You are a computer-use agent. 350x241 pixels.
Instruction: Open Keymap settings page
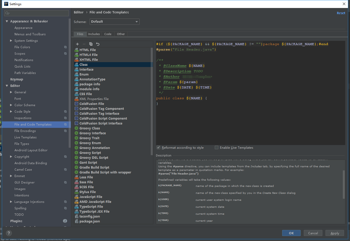pyautogui.click(x=17, y=79)
